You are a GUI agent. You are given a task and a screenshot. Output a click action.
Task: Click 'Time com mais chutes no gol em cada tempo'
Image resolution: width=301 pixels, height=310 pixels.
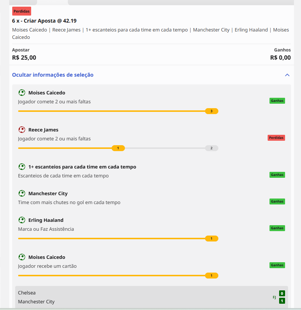tap(69, 203)
